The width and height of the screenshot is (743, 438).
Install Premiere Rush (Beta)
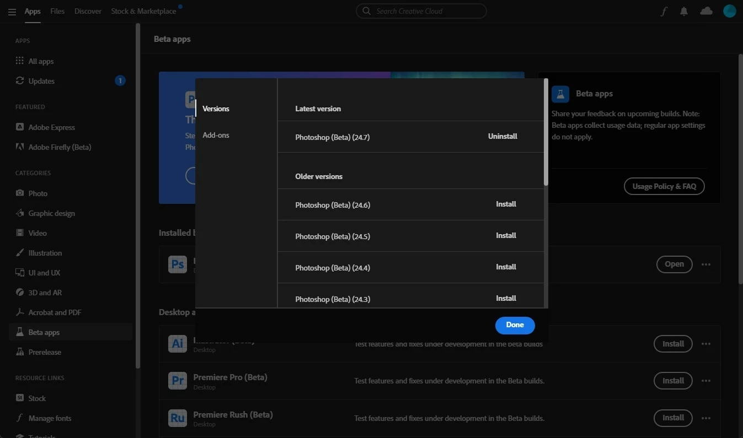point(673,418)
